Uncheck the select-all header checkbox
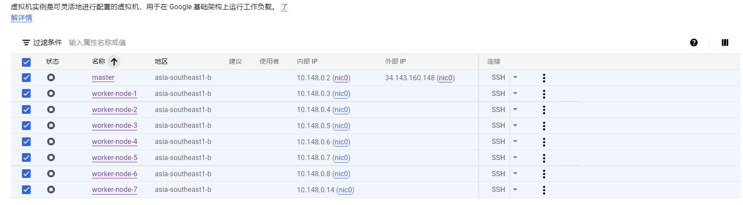 click(26, 62)
